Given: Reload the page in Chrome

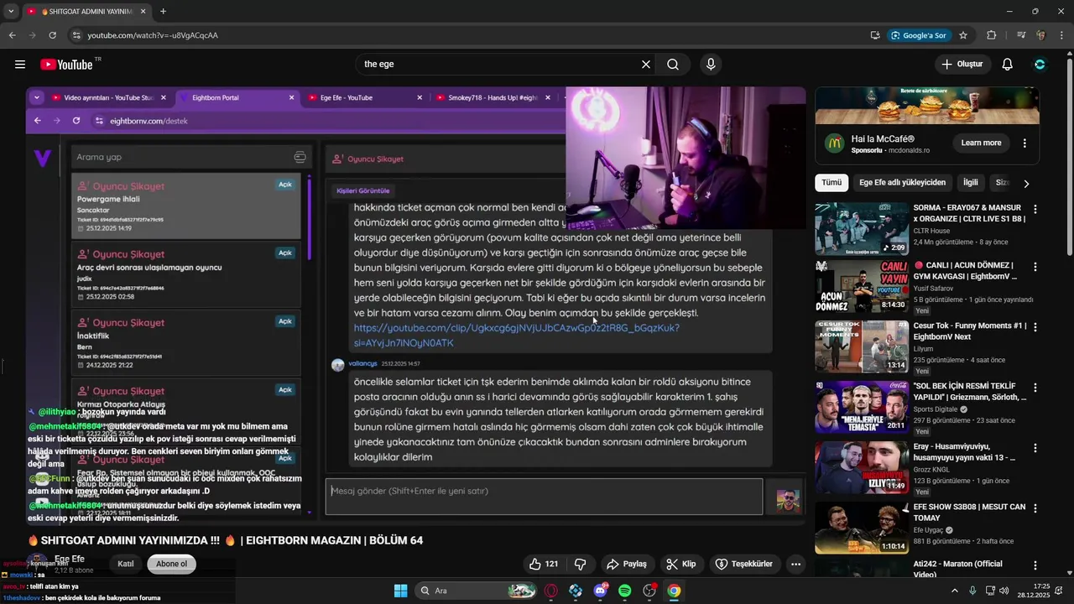Looking at the screenshot, I should click(x=52, y=35).
